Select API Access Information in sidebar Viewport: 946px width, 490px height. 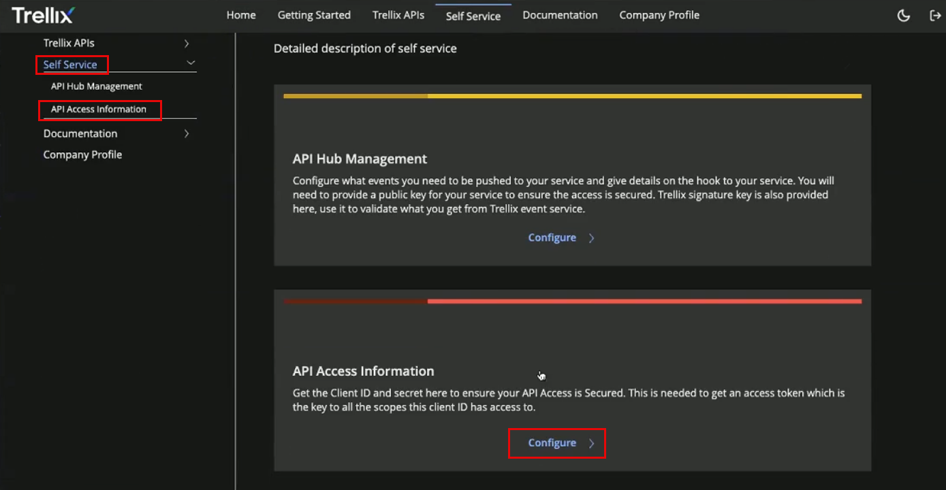tap(99, 109)
